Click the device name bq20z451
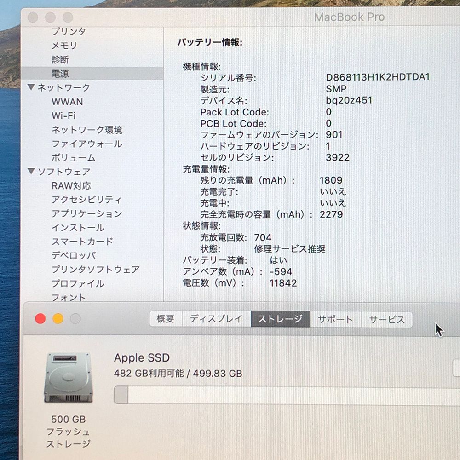 pos(349,100)
